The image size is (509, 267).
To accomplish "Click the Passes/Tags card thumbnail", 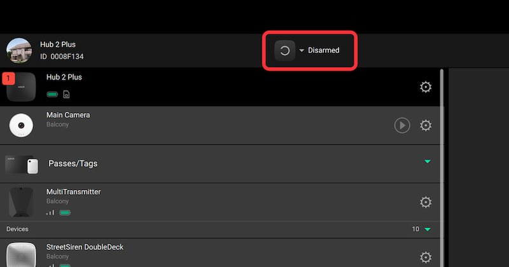I will 22,165.
